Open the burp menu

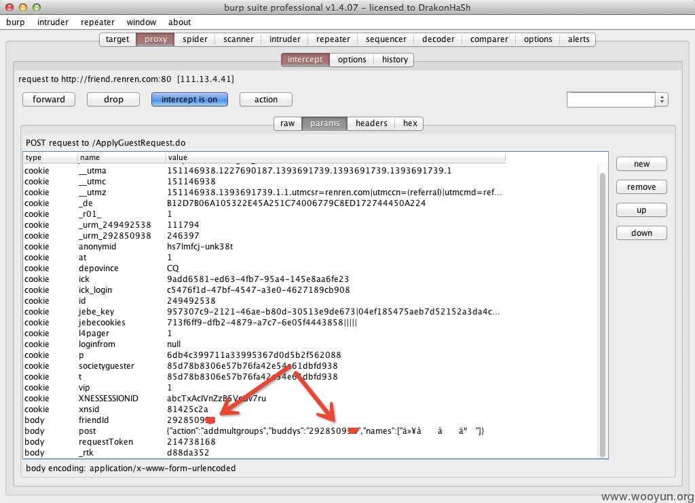[x=16, y=22]
